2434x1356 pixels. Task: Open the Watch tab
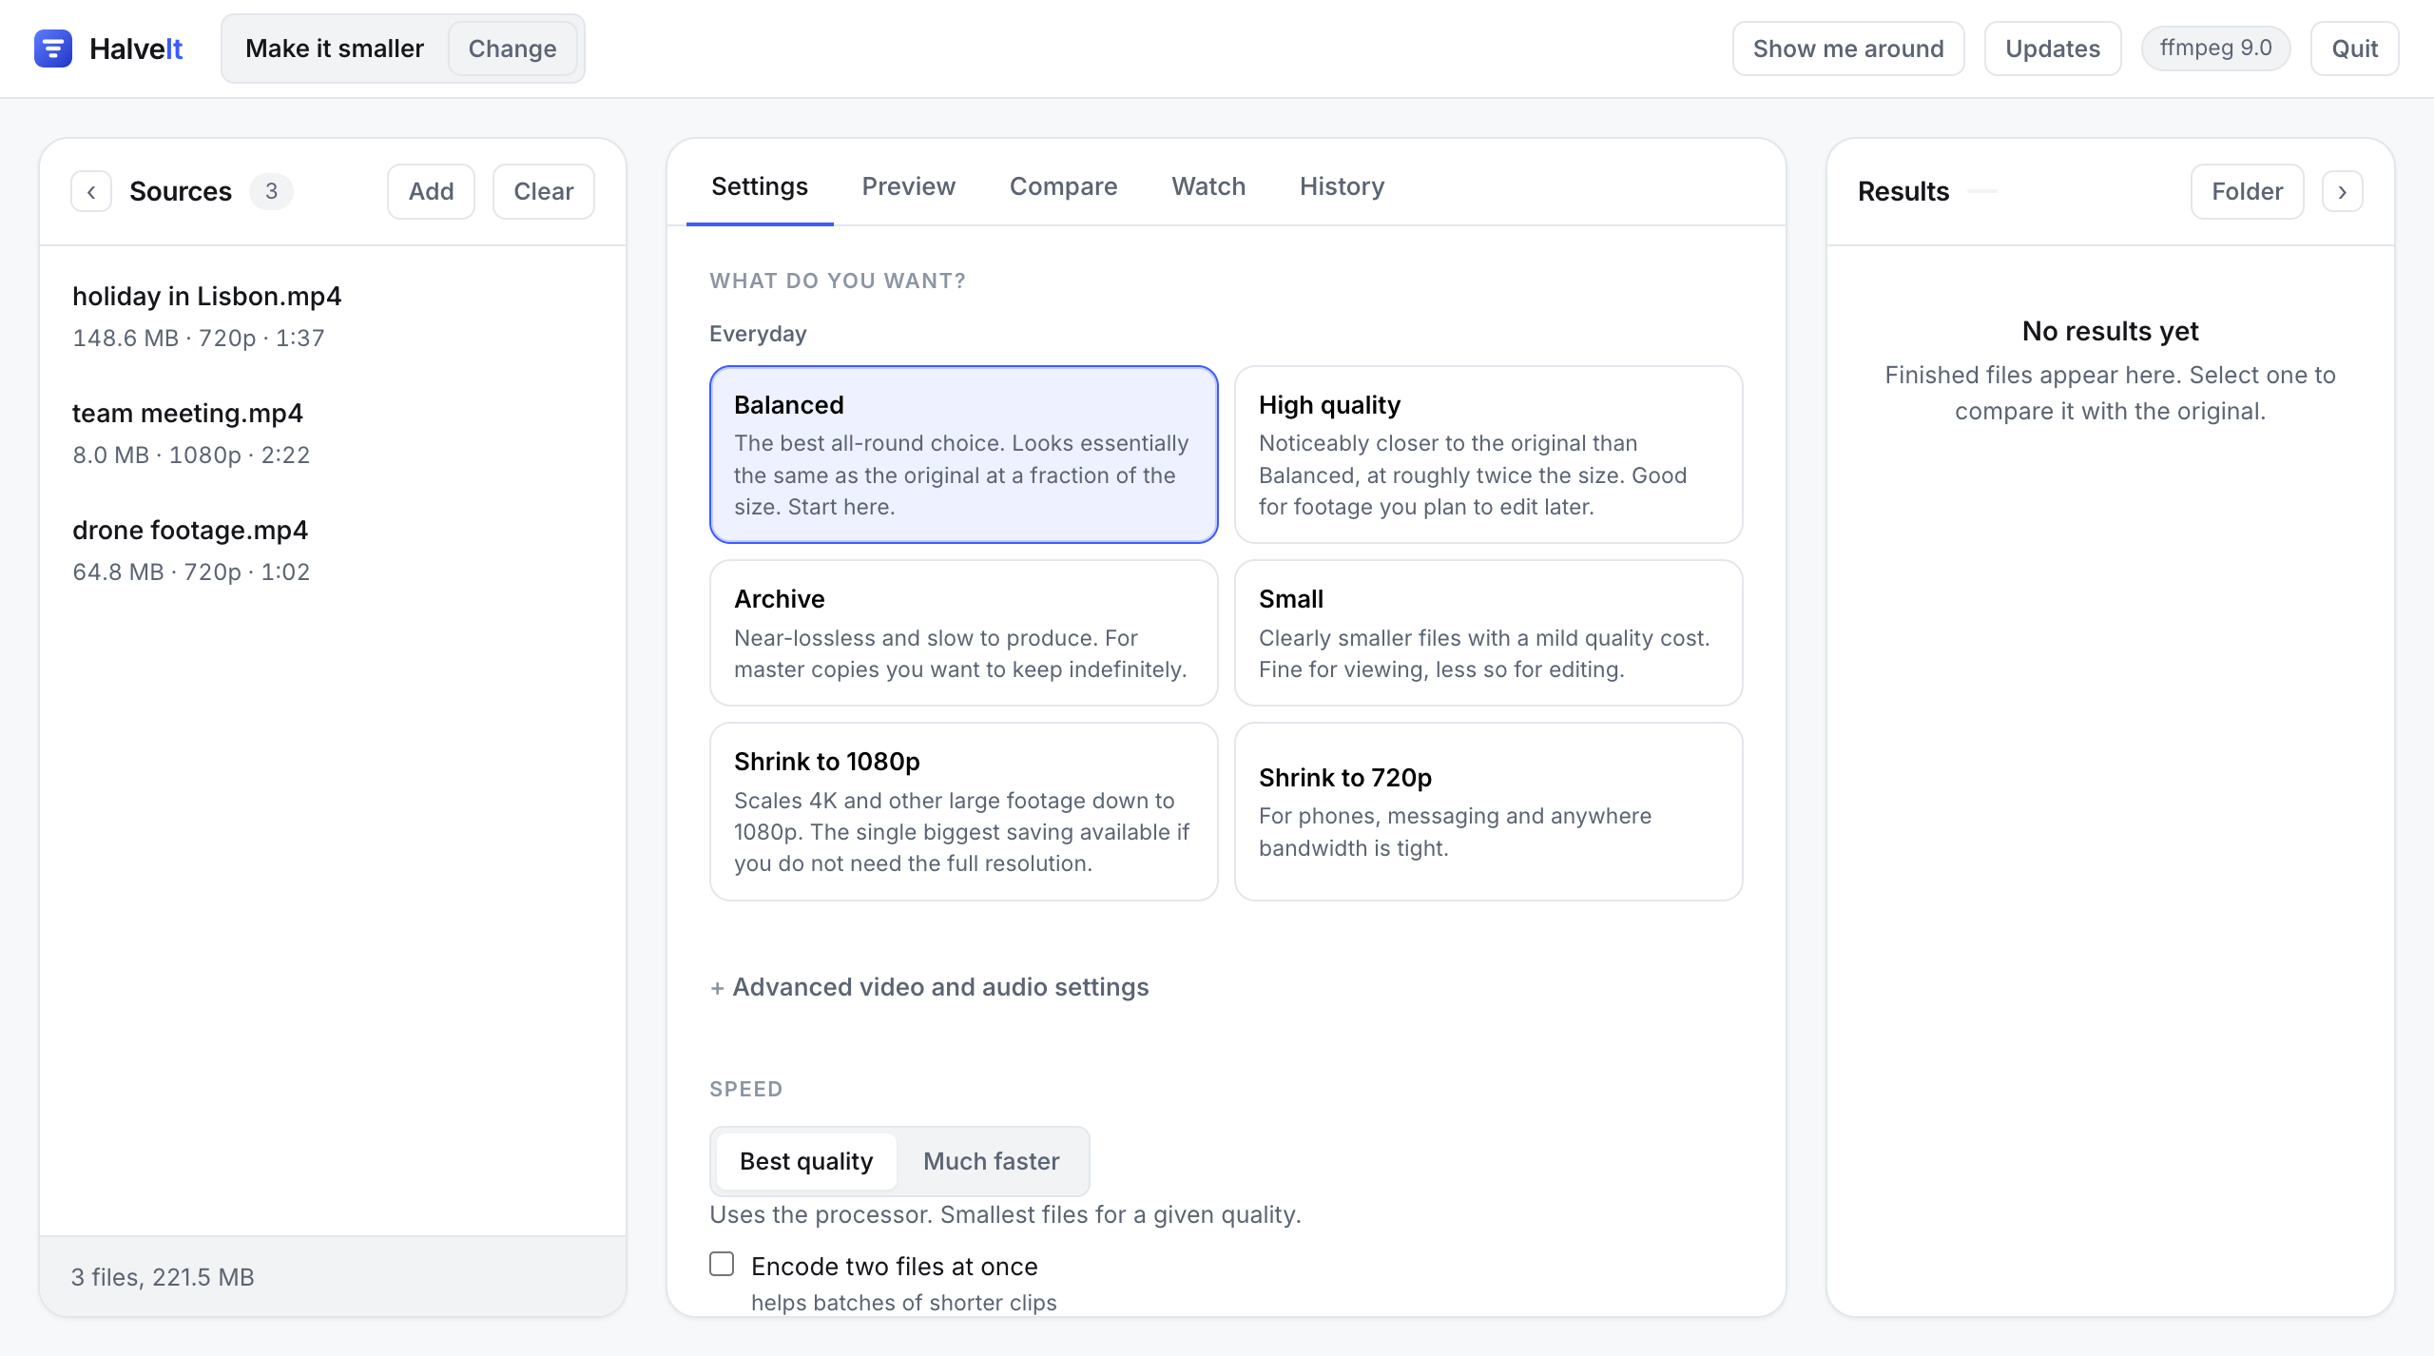[1208, 186]
